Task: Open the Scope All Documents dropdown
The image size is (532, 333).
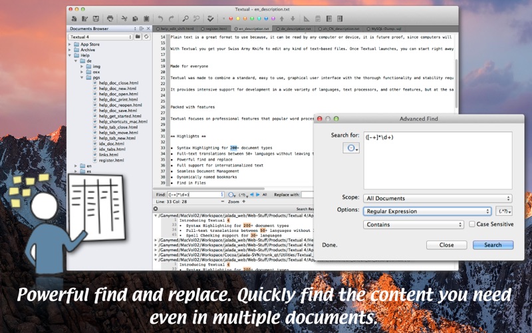Action: click(x=438, y=198)
